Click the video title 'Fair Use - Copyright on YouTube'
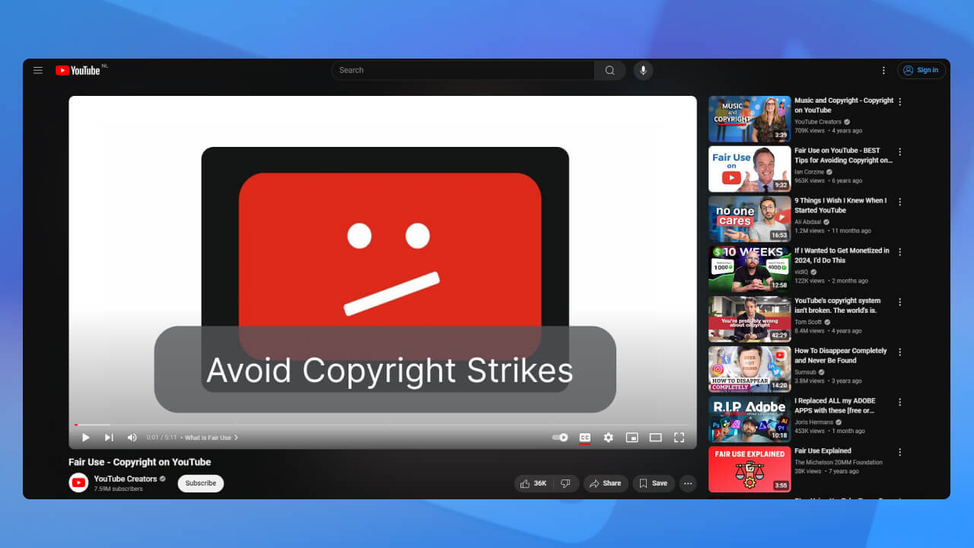Image resolution: width=974 pixels, height=548 pixels. 140,462
